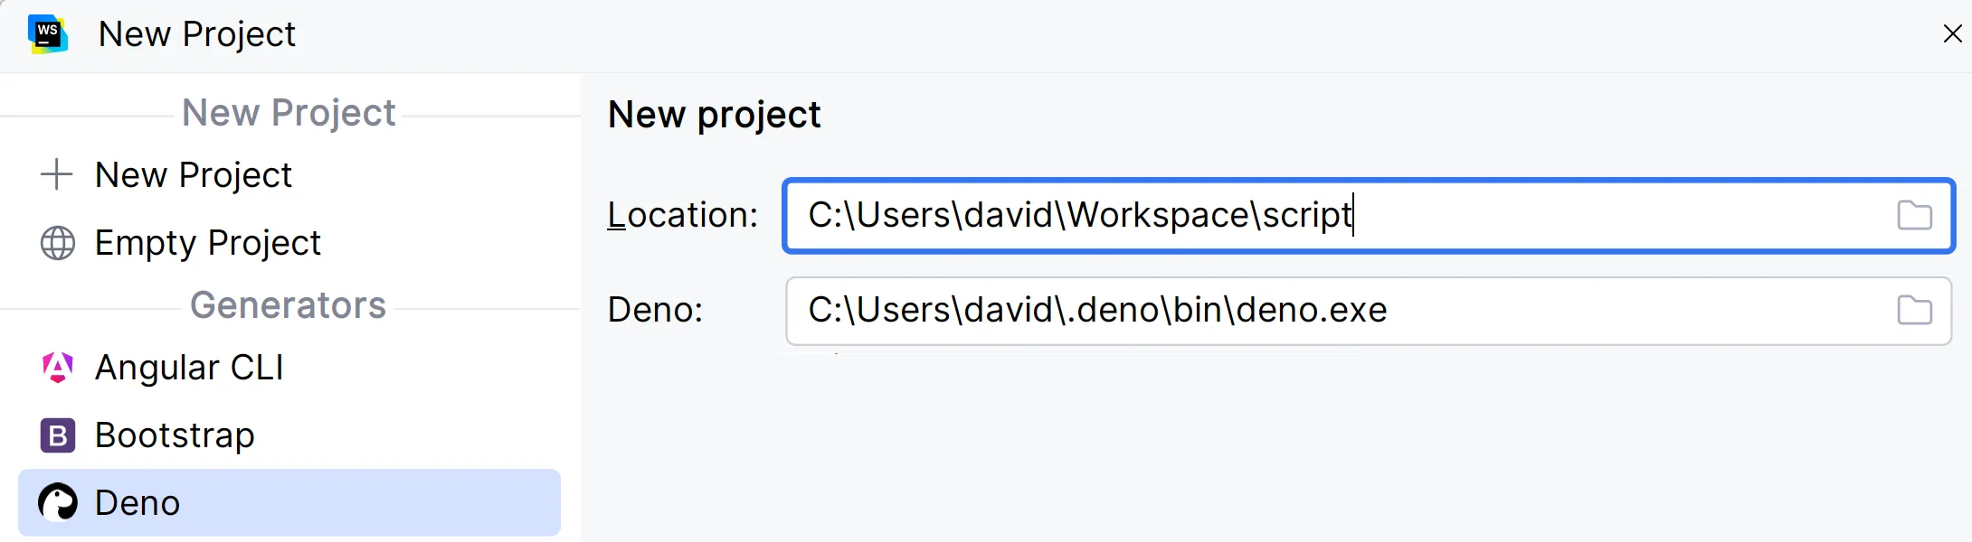
Task: Click the Generators section header
Action: [x=288, y=305]
